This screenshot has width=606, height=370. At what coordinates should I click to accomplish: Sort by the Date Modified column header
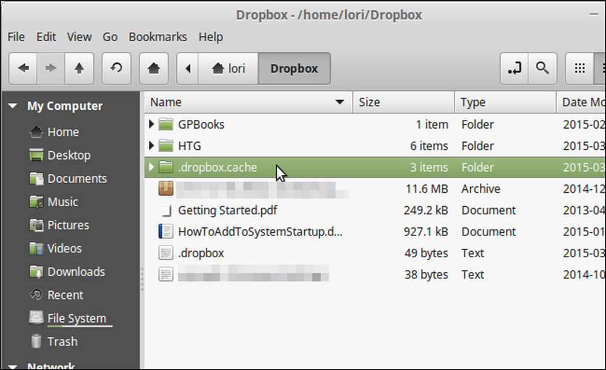tap(581, 102)
